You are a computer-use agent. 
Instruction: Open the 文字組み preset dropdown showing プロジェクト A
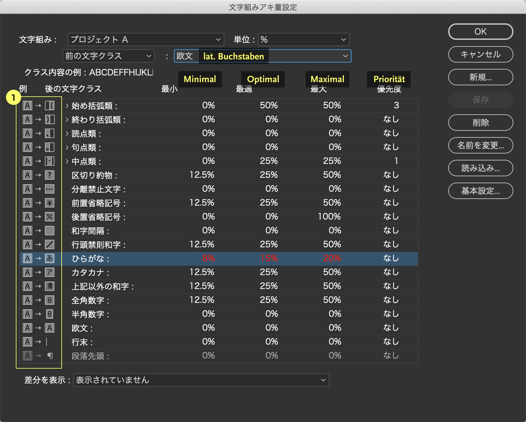coord(146,39)
